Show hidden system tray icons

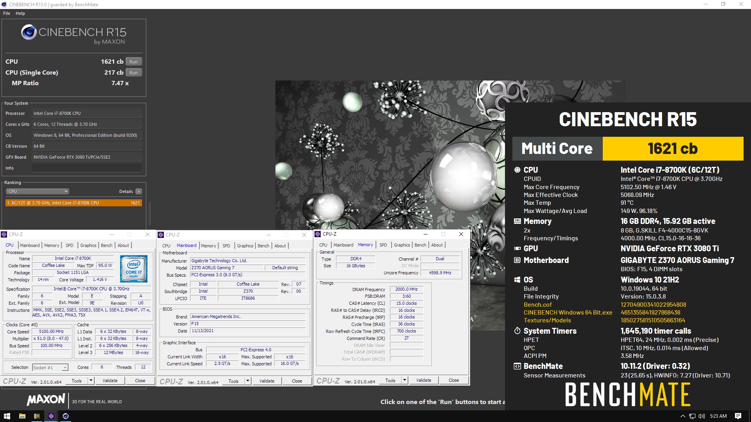point(683,416)
